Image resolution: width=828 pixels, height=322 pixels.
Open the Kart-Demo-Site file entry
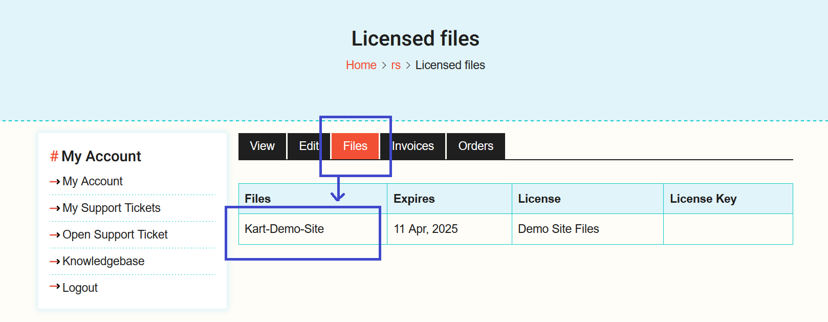tap(284, 229)
